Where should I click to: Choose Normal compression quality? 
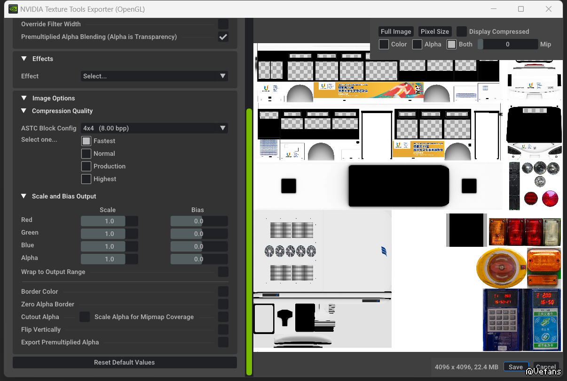click(x=86, y=153)
